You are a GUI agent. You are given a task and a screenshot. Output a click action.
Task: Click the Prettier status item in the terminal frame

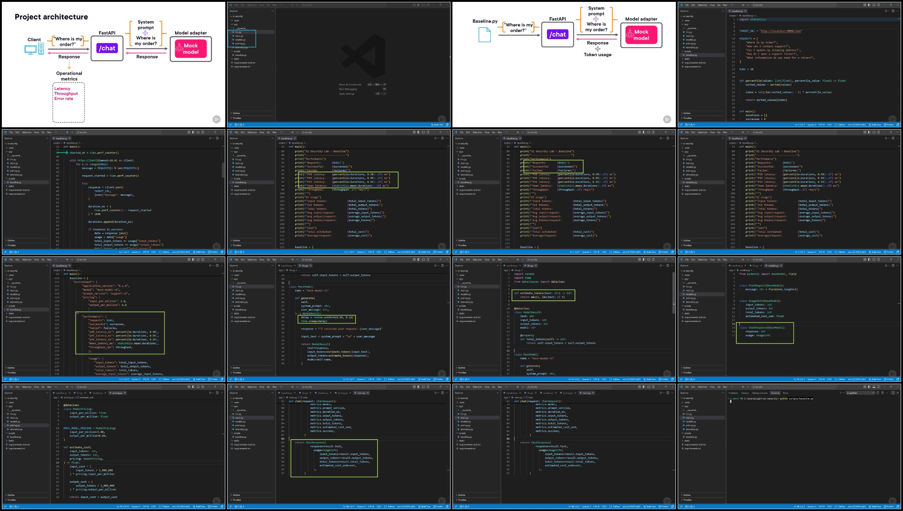889,507
